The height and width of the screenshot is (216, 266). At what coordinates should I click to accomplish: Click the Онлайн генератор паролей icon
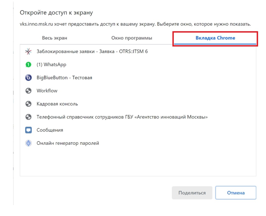click(x=28, y=143)
